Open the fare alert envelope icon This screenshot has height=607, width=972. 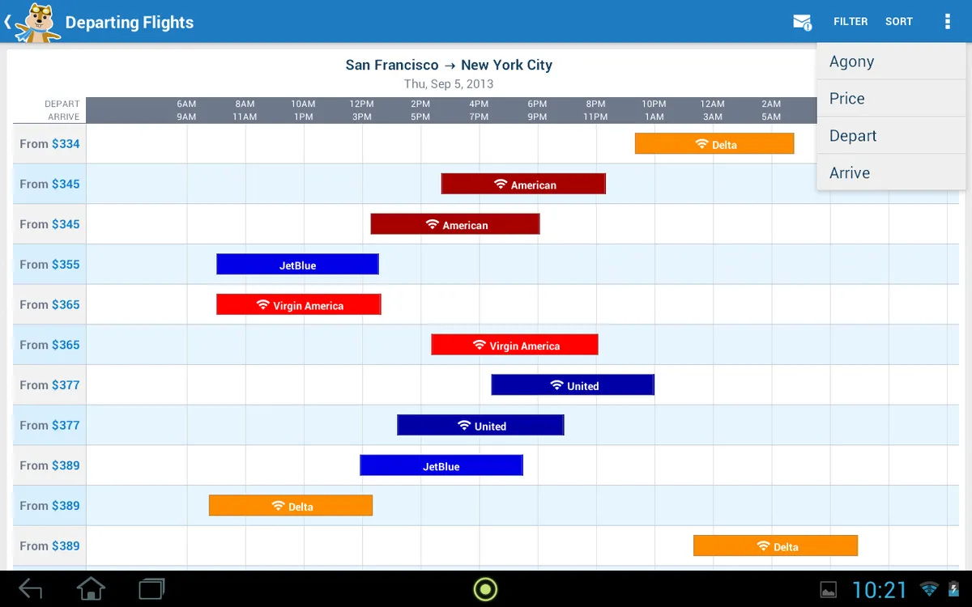tap(802, 22)
